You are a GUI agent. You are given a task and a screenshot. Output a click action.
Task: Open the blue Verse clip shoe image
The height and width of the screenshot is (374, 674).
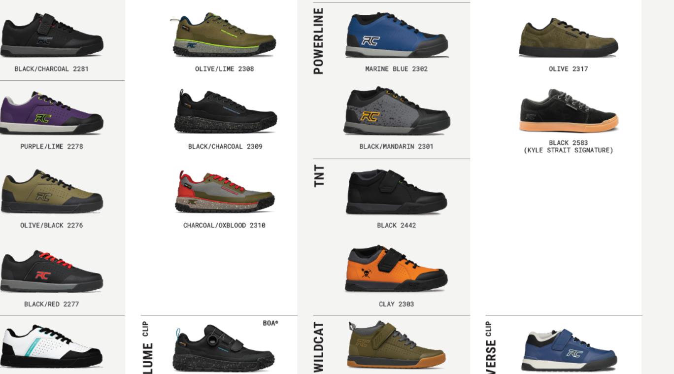coord(569,350)
